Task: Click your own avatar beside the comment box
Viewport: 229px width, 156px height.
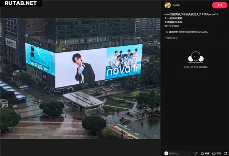Action: point(166,153)
